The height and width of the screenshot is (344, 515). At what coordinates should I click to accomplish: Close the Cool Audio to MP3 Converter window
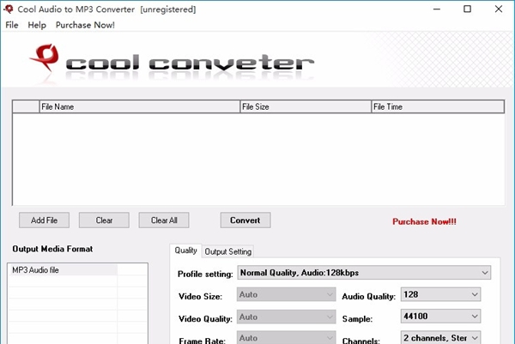[498, 9]
